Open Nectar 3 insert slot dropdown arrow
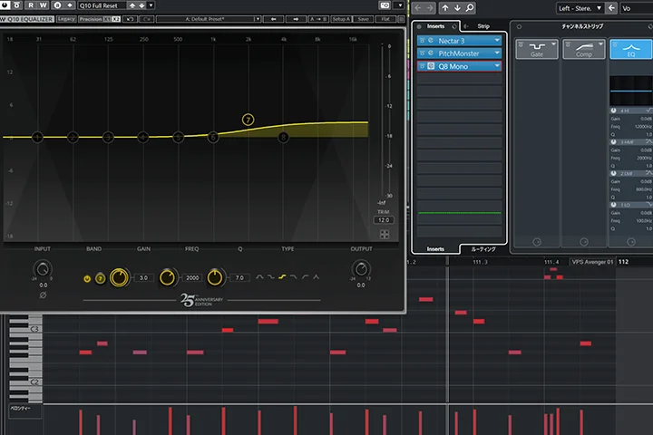The height and width of the screenshot is (435, 653). coord(497,41)
